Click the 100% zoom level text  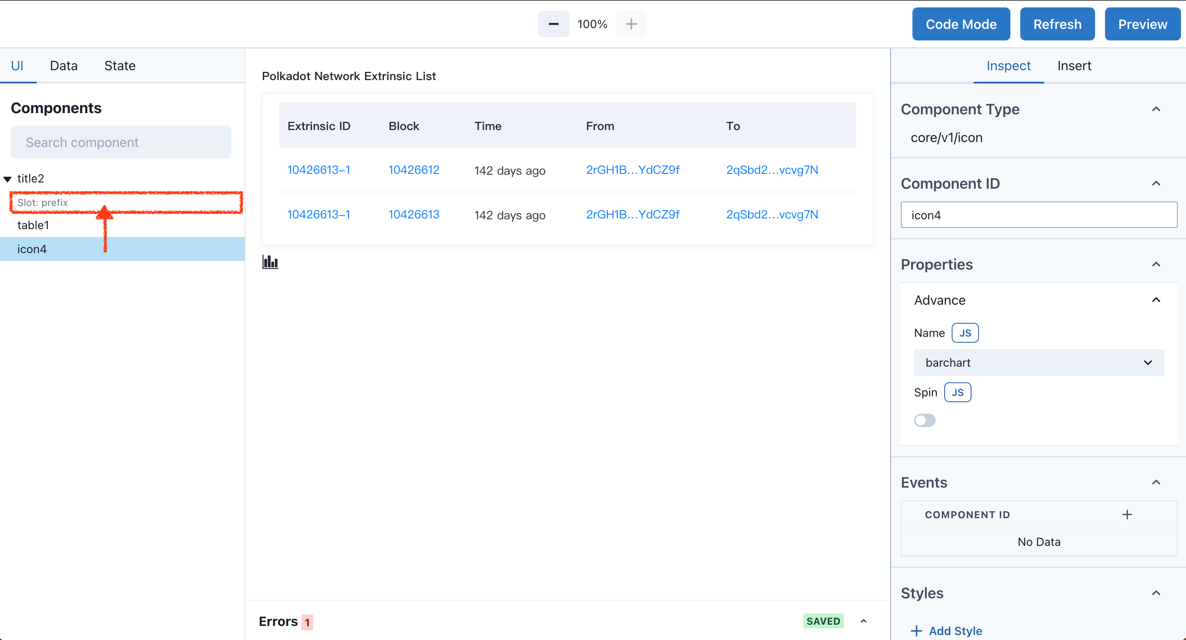pos(592,24)
